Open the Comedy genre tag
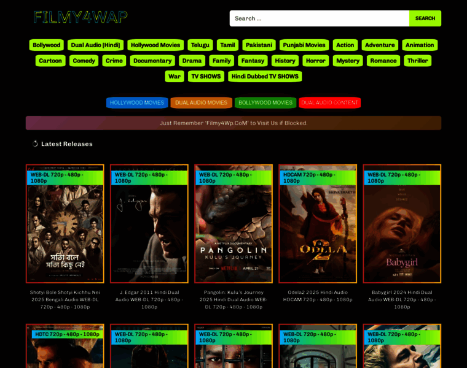467x368 pixels. [x=84, y=61]
